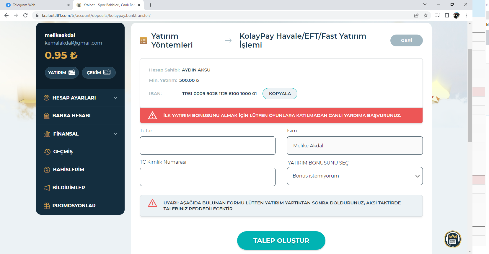The width and height of the screenshot is (489, 254).
Task: Click the melikeakdal username
Action: [x=60, y=35]
